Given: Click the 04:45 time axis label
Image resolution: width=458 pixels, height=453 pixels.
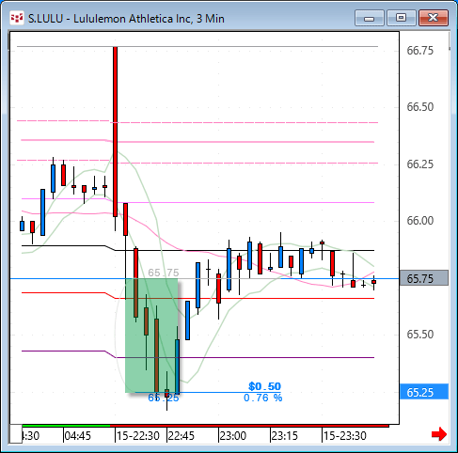Looking at the screenshot, I should click(77, 436).
